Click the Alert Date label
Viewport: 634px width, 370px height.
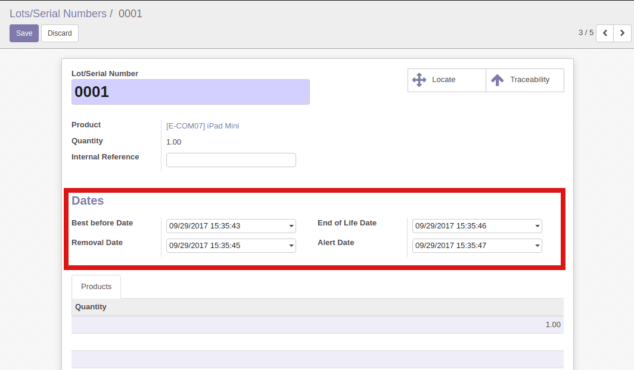click(x=335, y=243)
